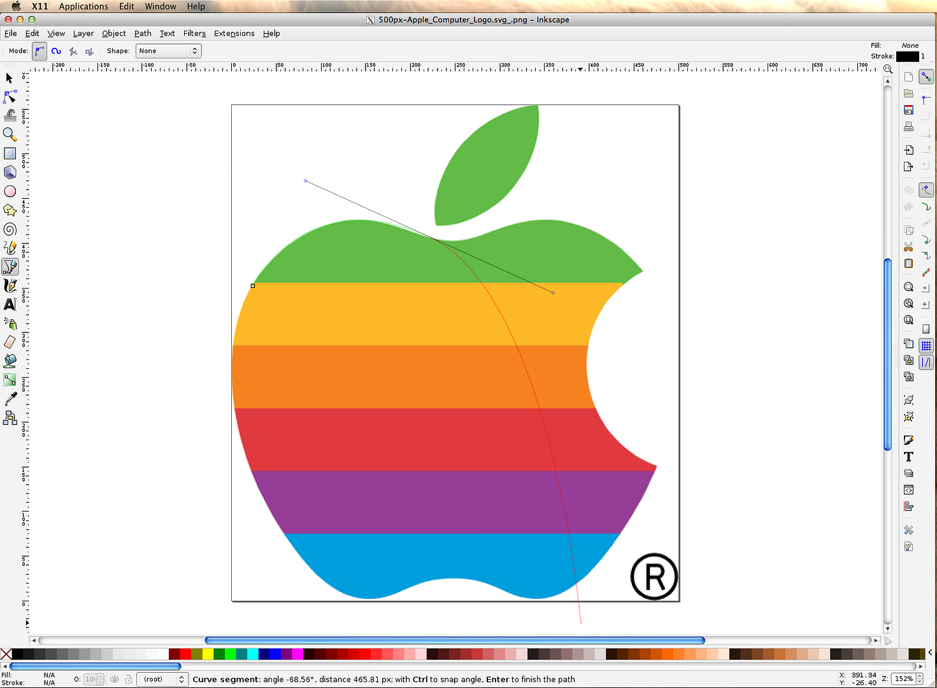
Task: Open the zoom percentage stepper
Action: (919, 679)
